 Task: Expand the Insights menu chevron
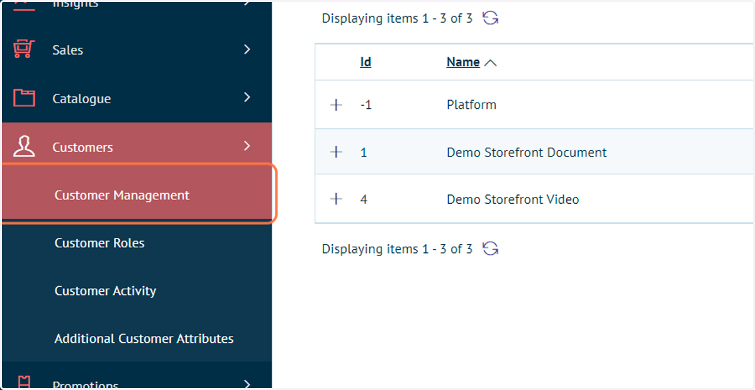point(247,3)
